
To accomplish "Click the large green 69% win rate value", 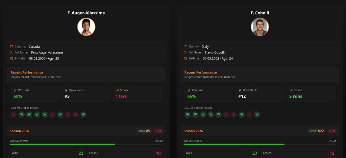I will 18,96.
